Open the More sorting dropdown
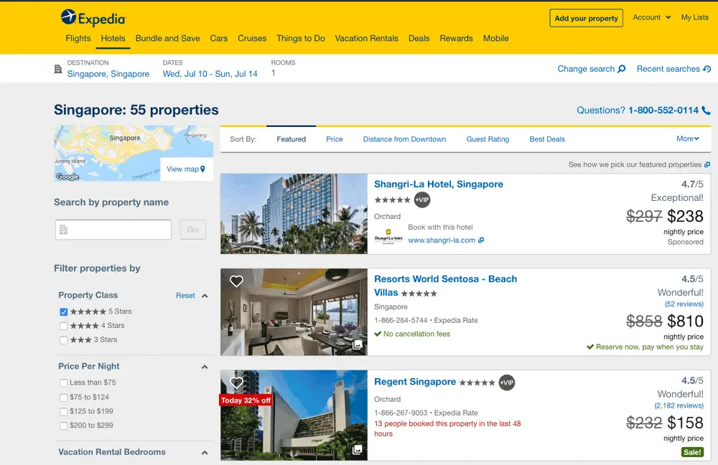The image size is (718, 465). tap(688, 138)
